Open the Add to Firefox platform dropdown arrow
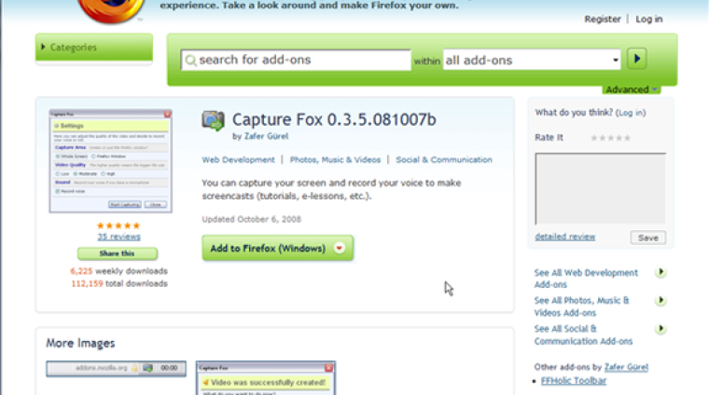 coord(340,249)
